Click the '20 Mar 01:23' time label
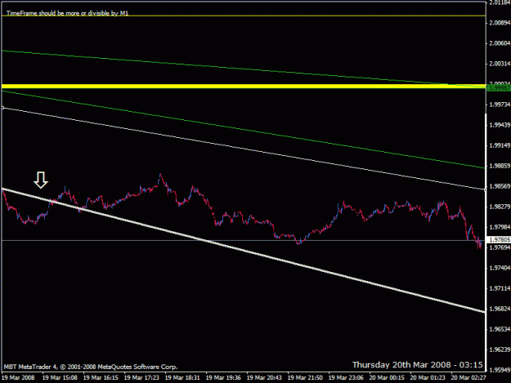Screen dimensions: 511x383 (428, 378)
